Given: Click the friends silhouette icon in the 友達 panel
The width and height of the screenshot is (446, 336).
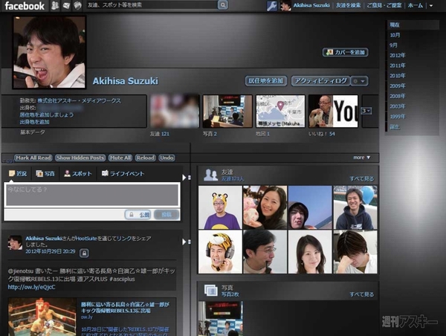Looking at the screenshot, I should tap(210, 175).
